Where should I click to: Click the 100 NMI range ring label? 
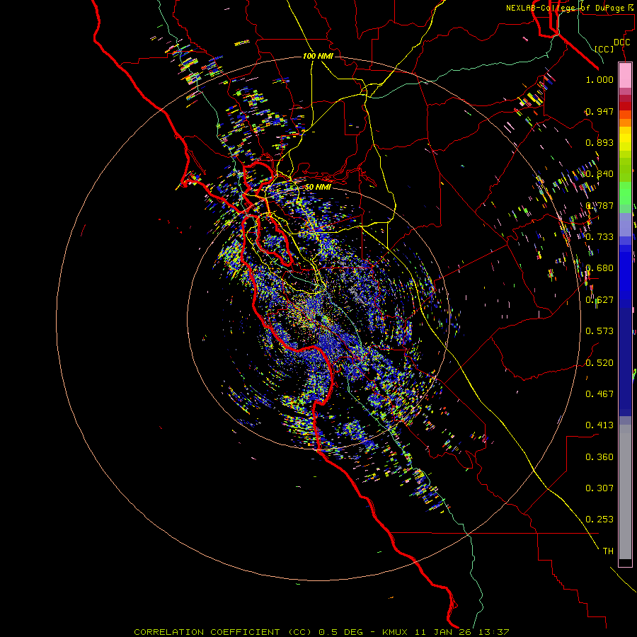coord(318,56)
